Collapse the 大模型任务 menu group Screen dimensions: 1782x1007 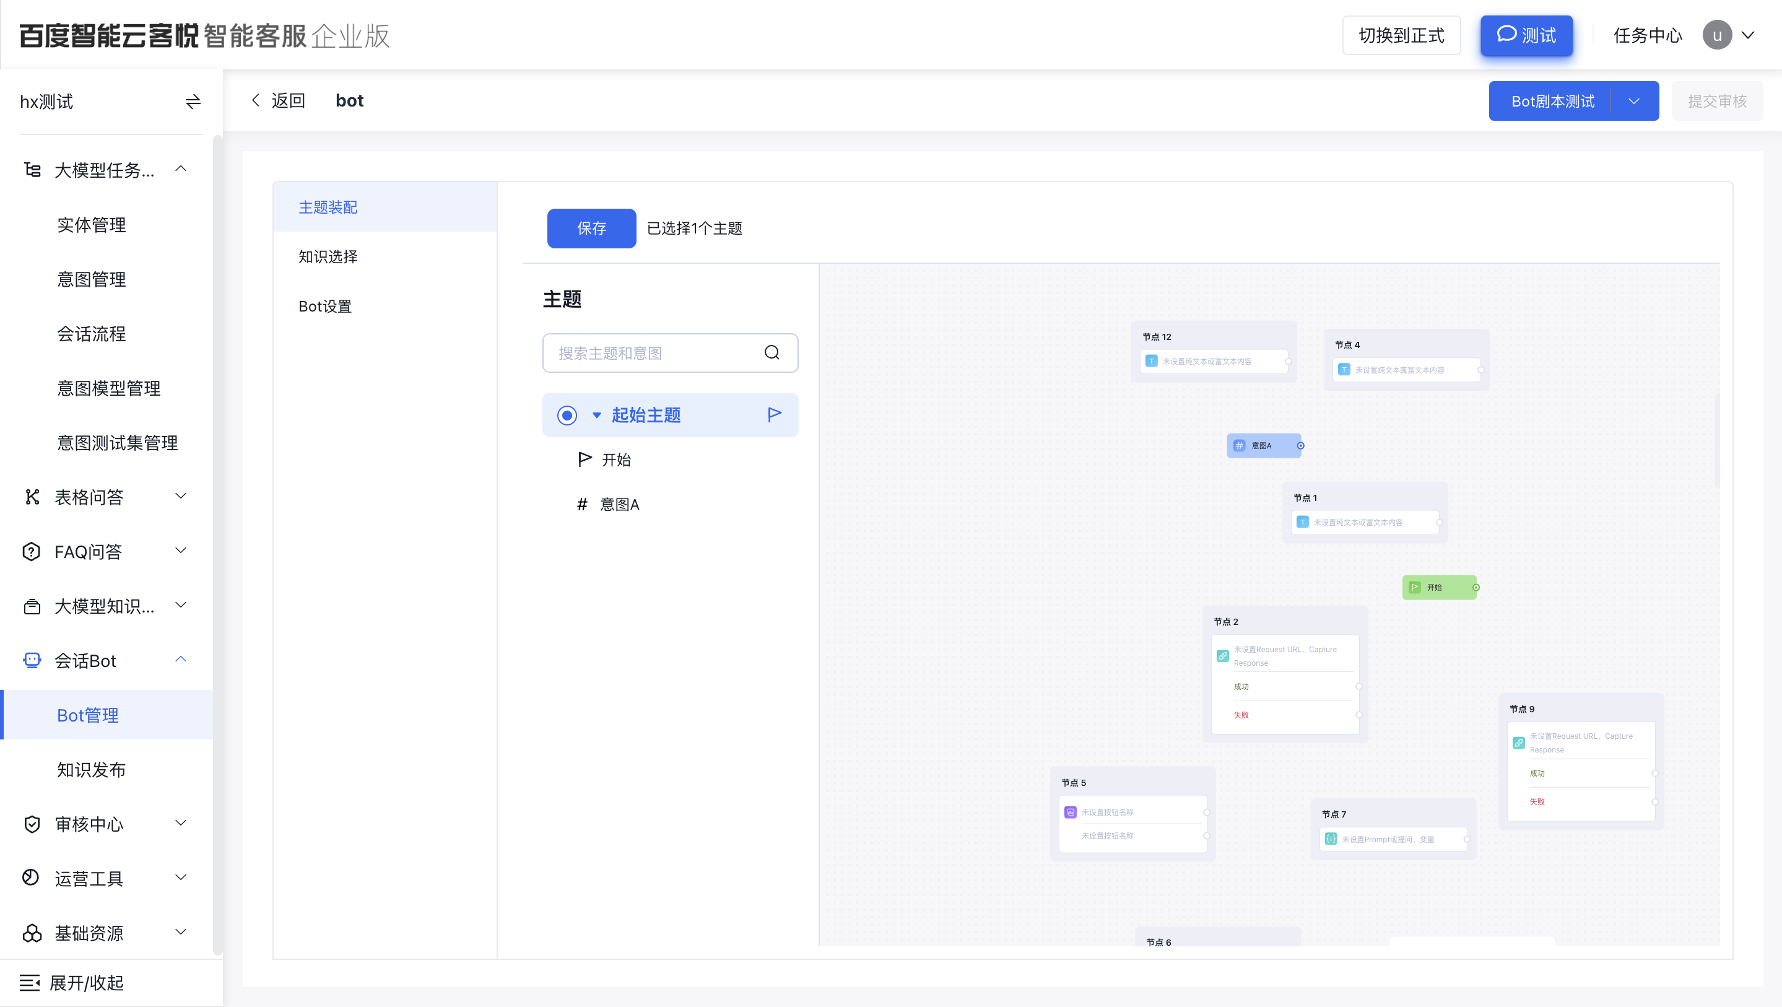[x=181, y=169]
